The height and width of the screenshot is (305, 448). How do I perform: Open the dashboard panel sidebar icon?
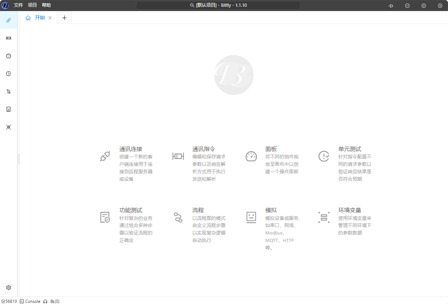tap(9, 56)
